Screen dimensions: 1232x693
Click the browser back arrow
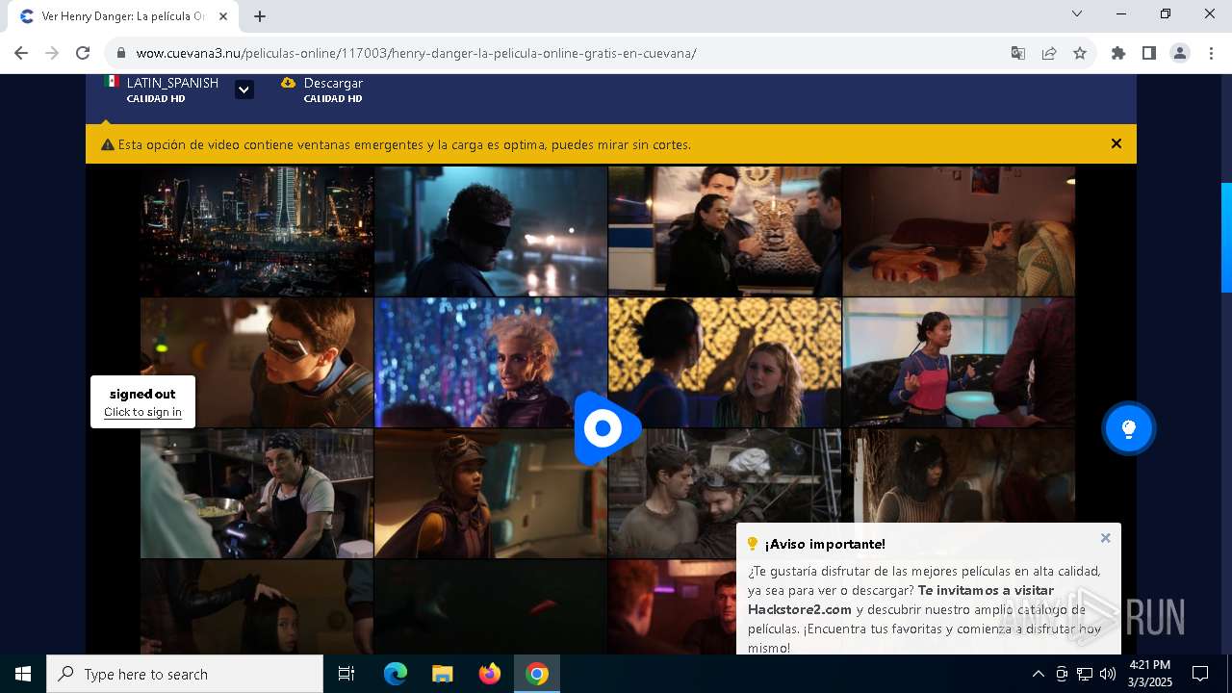21,53
